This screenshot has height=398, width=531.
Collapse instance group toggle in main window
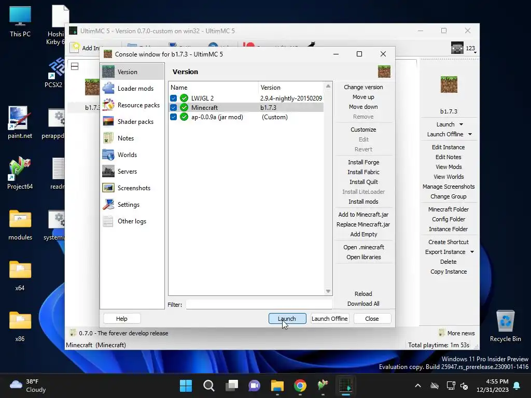pyautogui.click(x=75, y=66)
